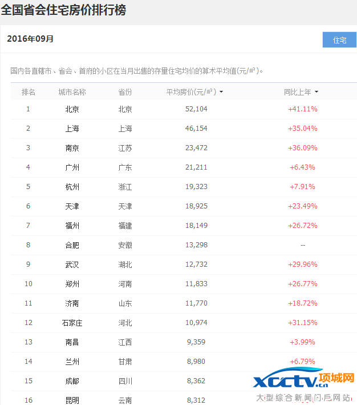Click 北京's average price 52,104
This screenshot has width=357, height=405.
196,109
